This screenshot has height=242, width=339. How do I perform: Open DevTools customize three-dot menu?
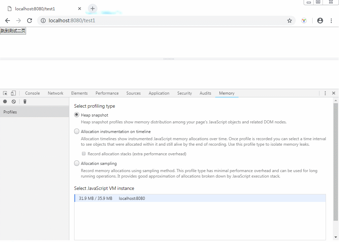click(x=325, y=93)
